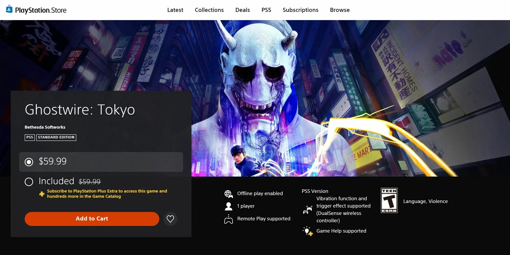Open the PlayStation Store wordmark link

pos(41,10)
